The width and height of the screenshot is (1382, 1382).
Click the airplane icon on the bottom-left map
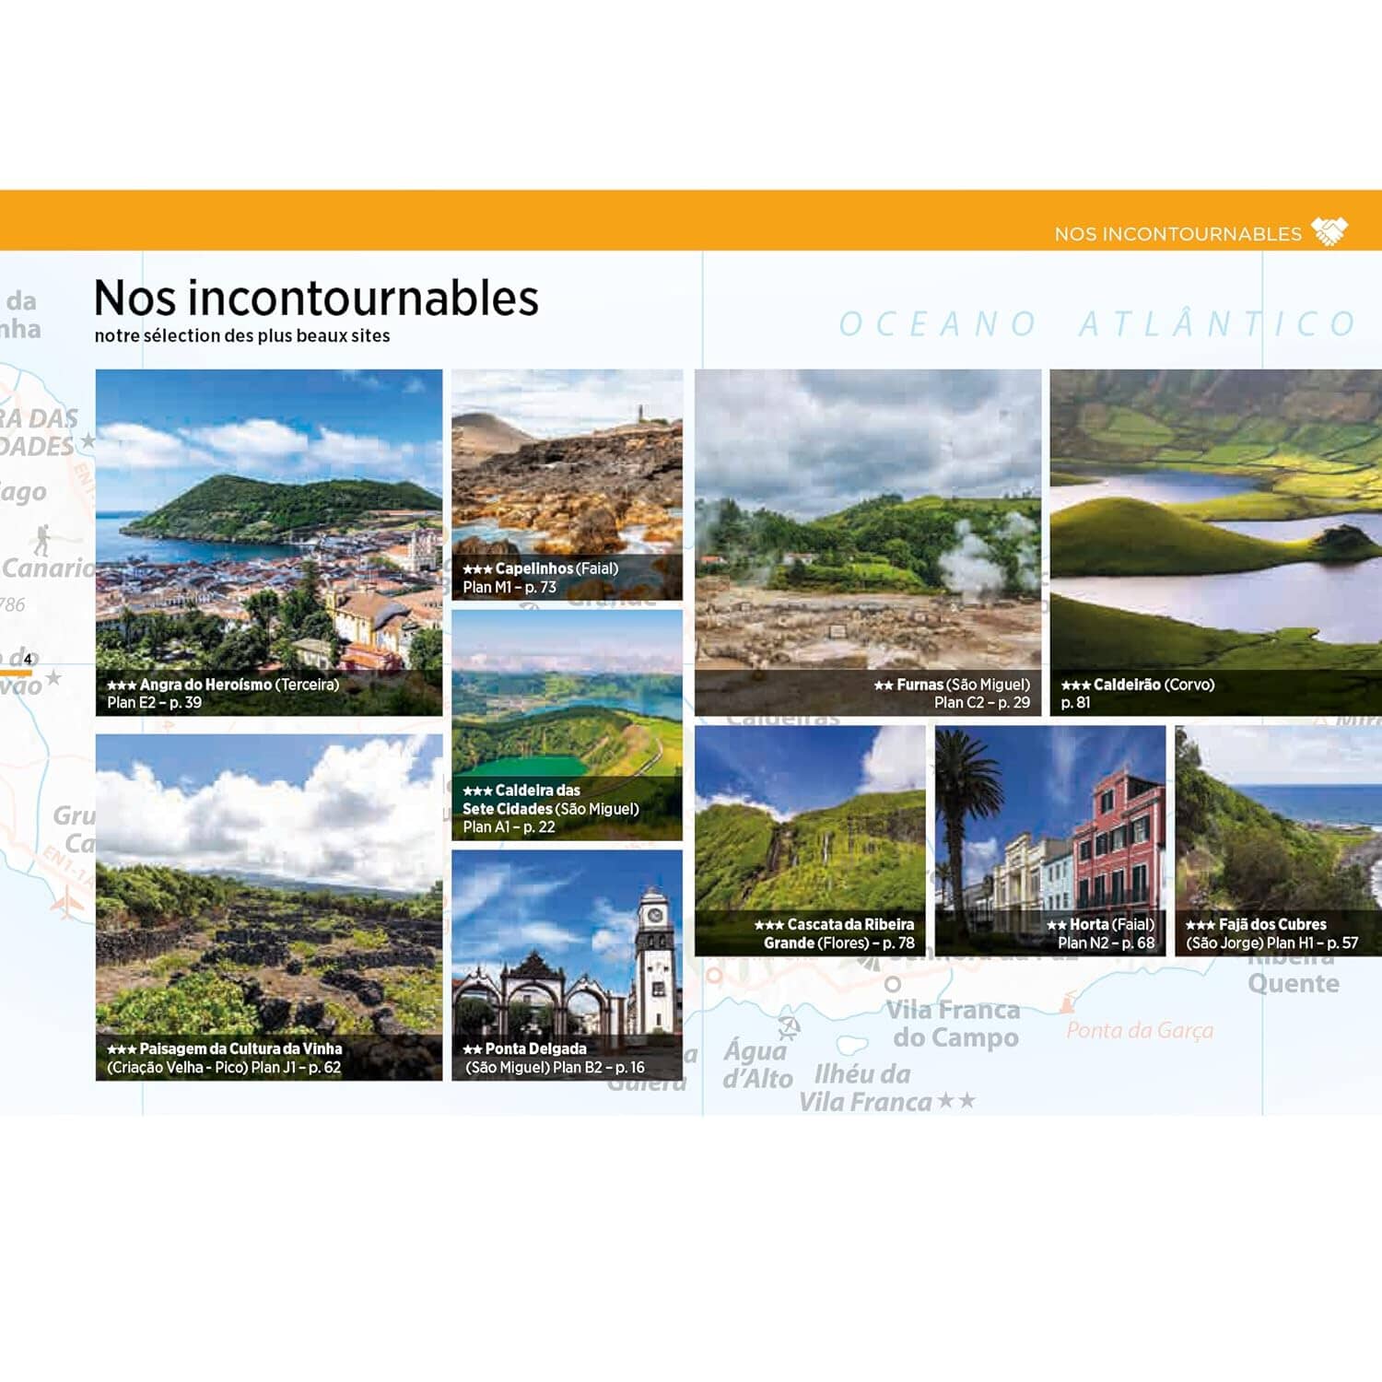tap(67, 903)
